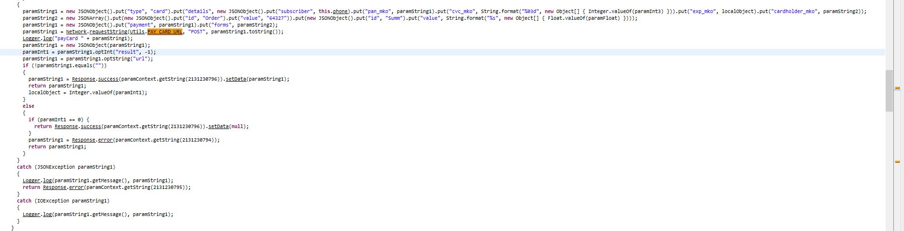904x231 pixels.
Task: Open Response link on the setData(paramString1) line
Action: (x=84, y=79)
